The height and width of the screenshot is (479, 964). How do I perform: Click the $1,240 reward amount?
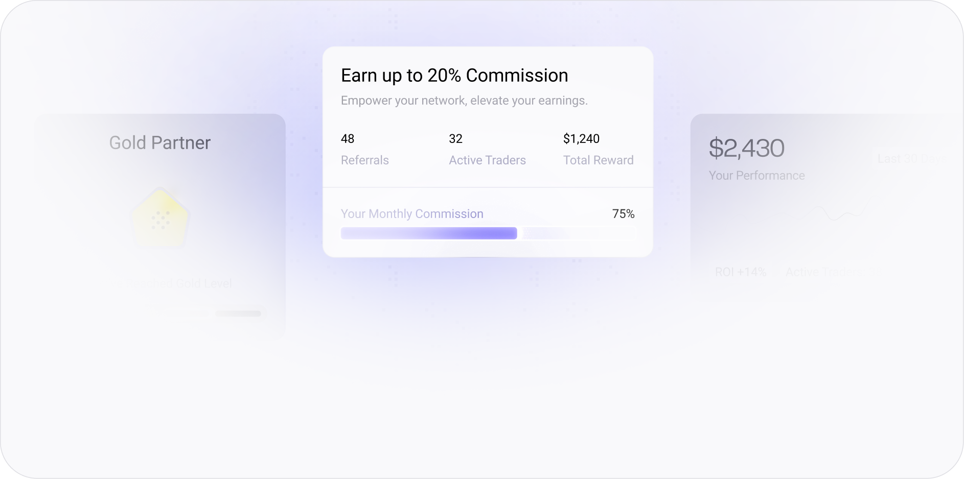click(x=581, y=139)
